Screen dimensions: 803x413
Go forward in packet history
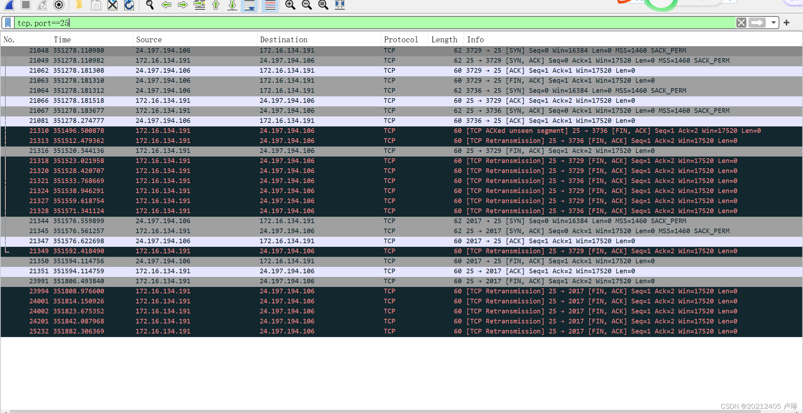pos(183,5)
